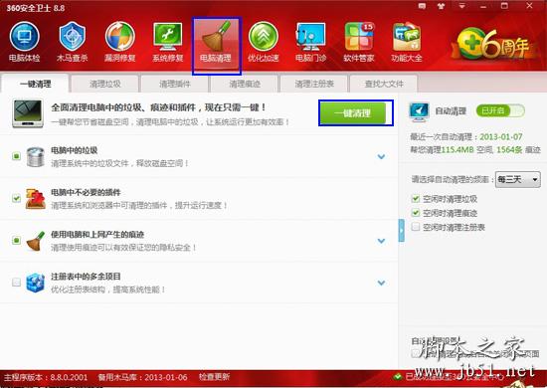Click the plugin icon for 电脑中不必要的插件

36,199
